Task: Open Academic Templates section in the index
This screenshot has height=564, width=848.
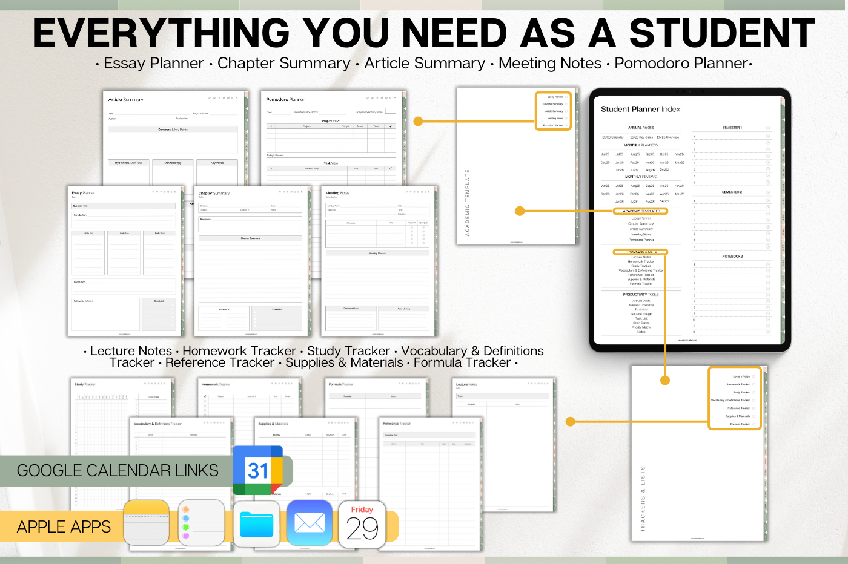Action: point(641,211)
